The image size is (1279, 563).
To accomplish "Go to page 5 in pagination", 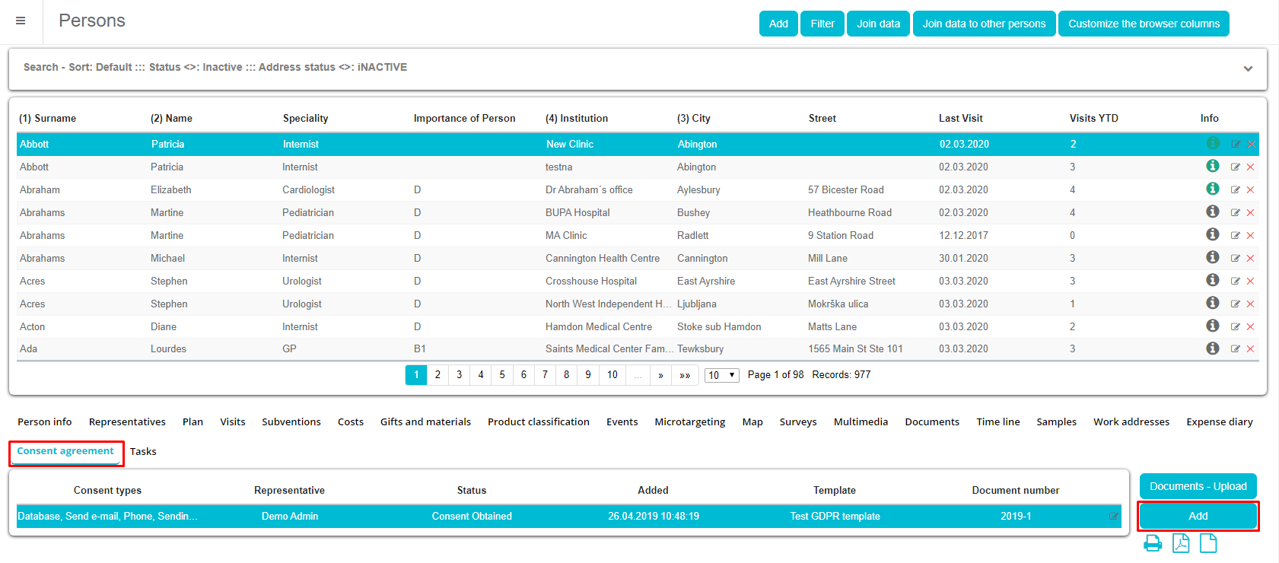I will coord(502,375).
